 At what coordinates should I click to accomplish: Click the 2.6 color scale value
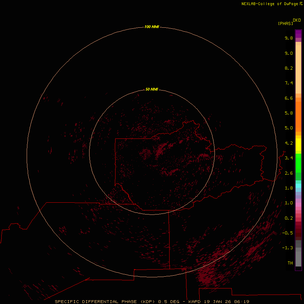coord(289,173)
